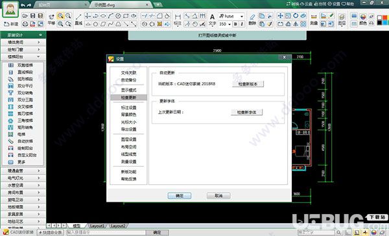389x236 pixels.
Task: Click the export to PDF icon
Action: [32, 24]
